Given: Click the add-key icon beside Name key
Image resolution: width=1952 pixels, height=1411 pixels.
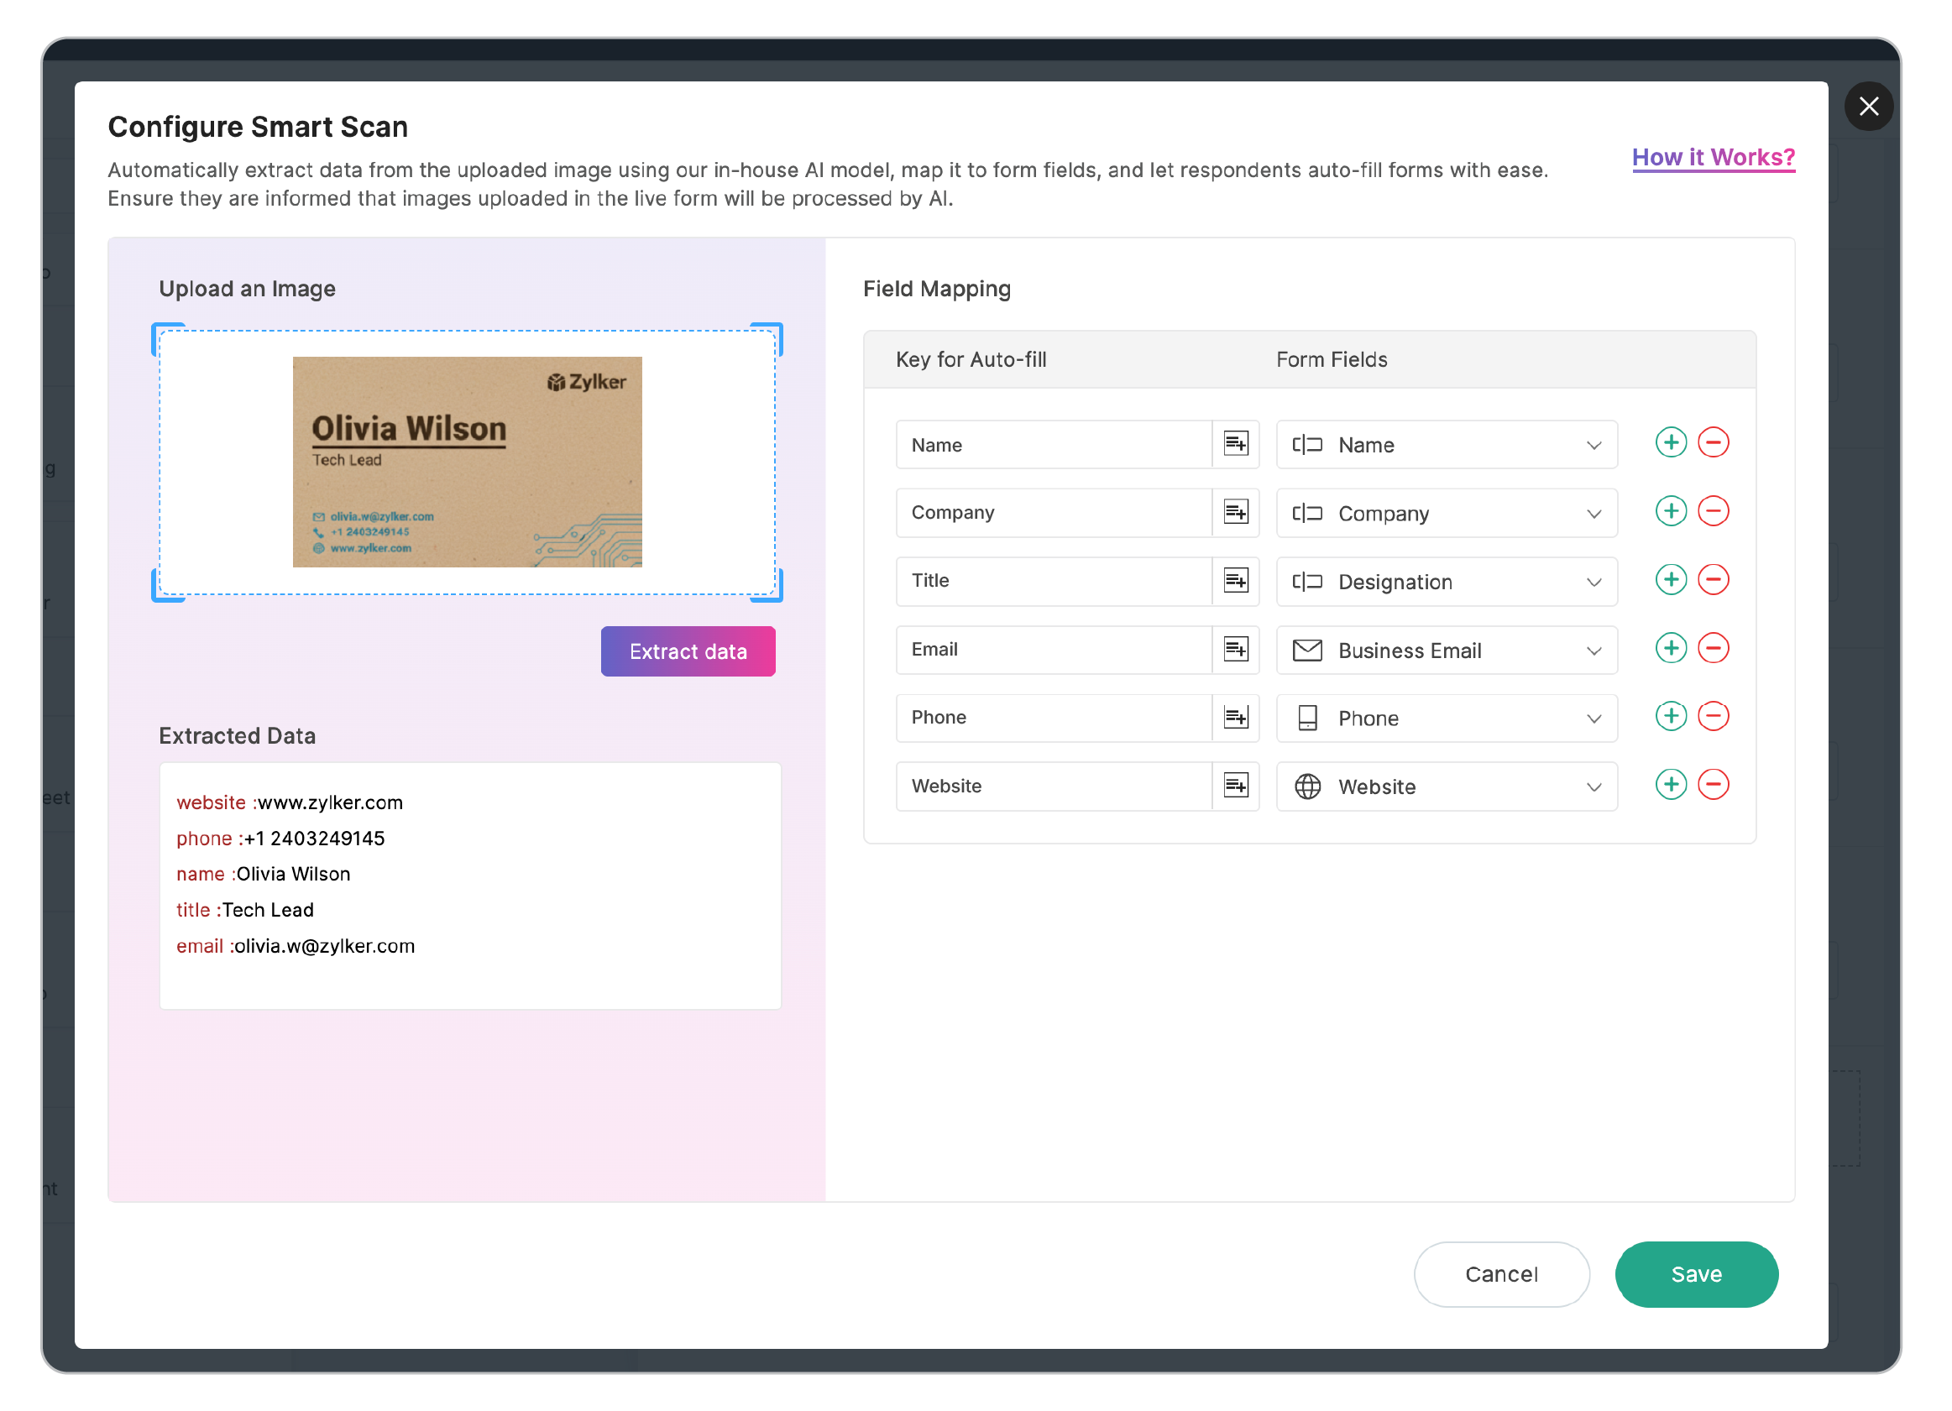Looking at the screenshot, I should point(1236,445).
